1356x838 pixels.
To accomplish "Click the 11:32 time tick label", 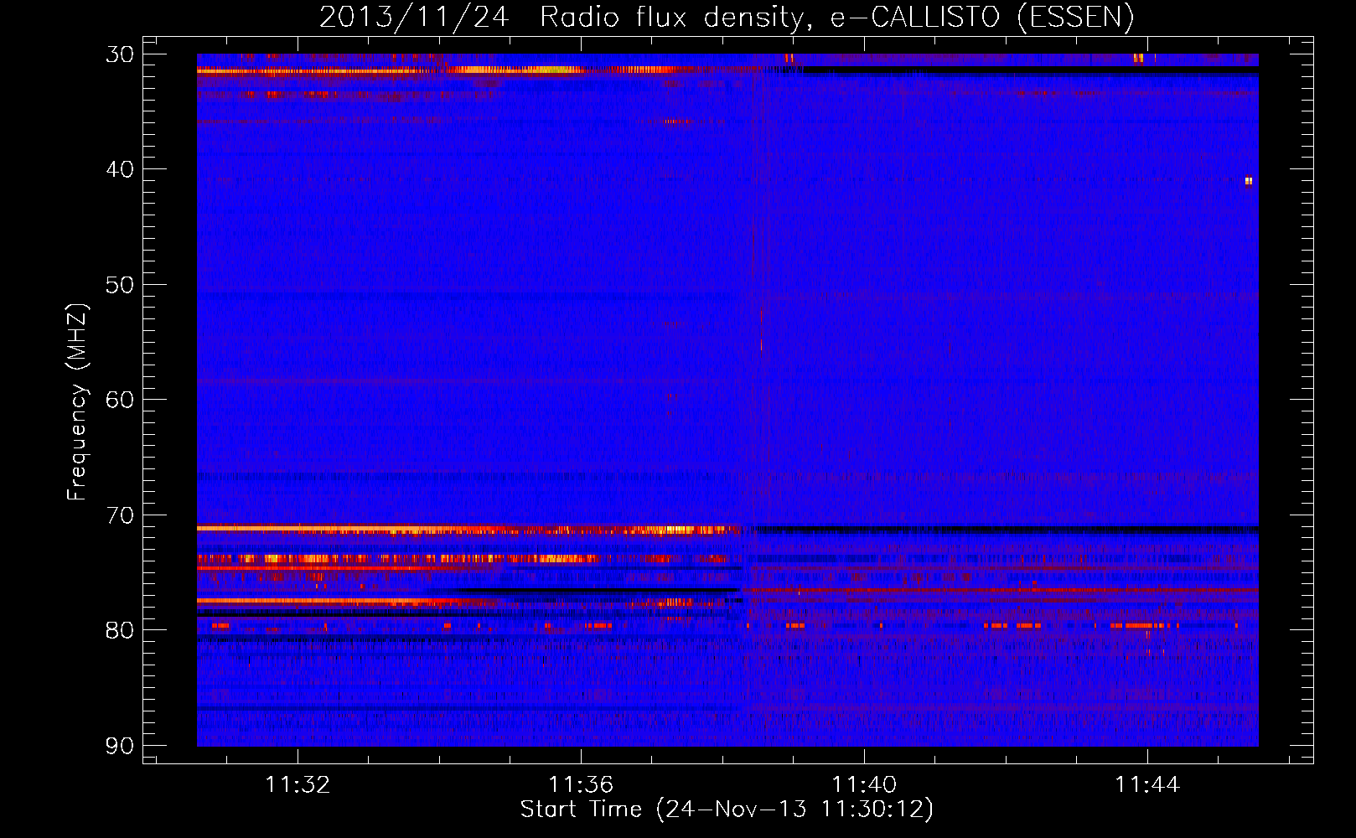I will click(298, 785).
